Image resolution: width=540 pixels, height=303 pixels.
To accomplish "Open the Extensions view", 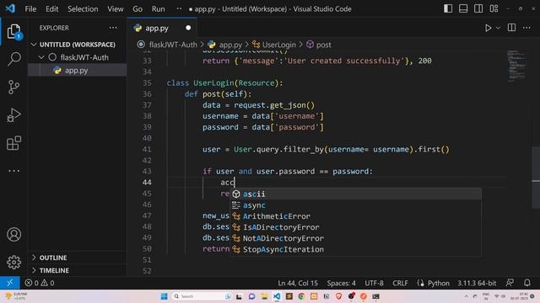I will (13, 143).
